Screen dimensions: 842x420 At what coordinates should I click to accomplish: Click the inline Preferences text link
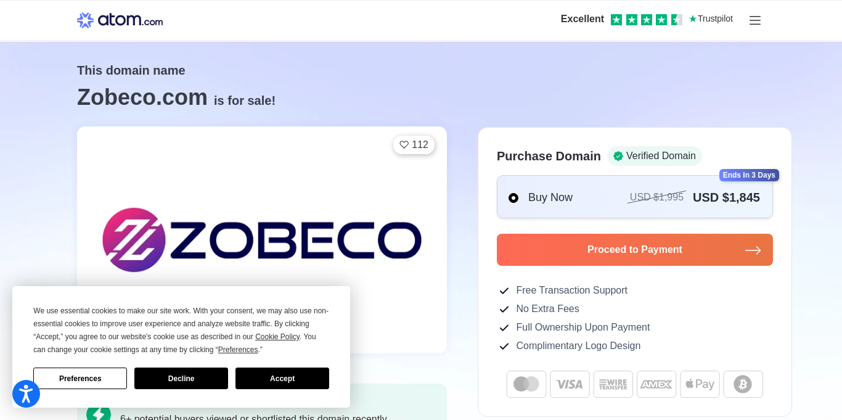(237, 350)
